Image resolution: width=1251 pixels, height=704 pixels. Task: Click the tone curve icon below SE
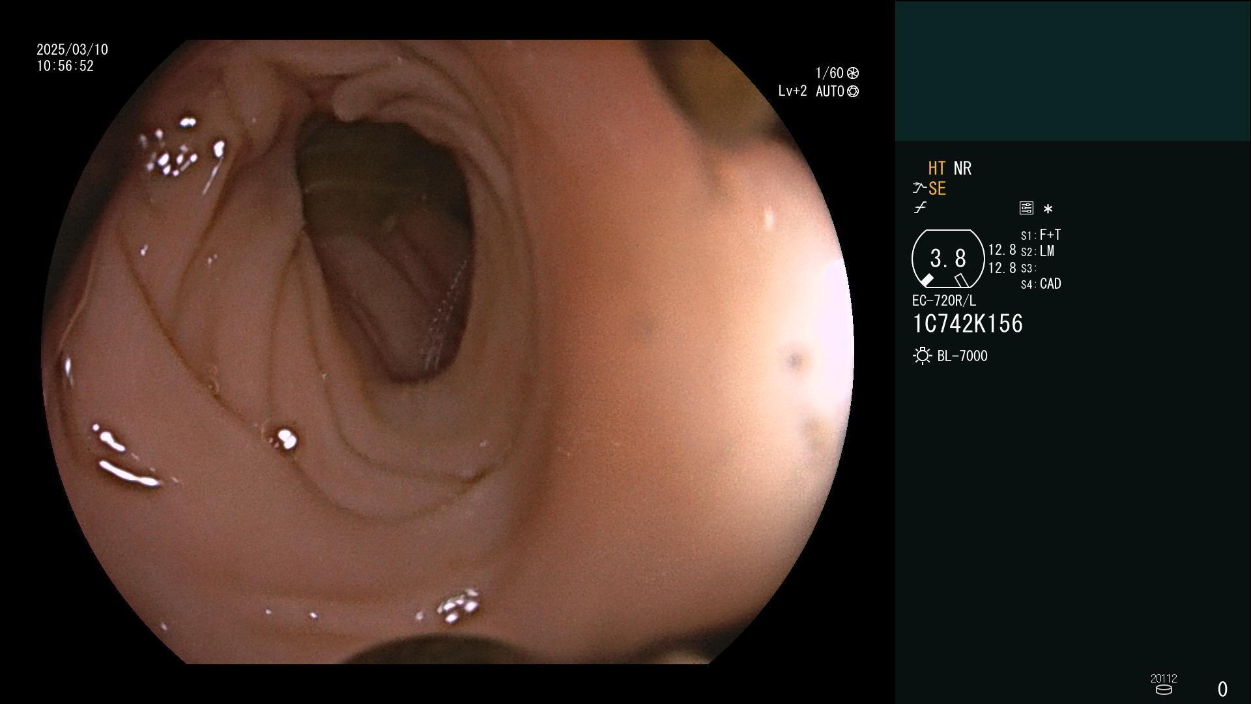click(920, 208)
